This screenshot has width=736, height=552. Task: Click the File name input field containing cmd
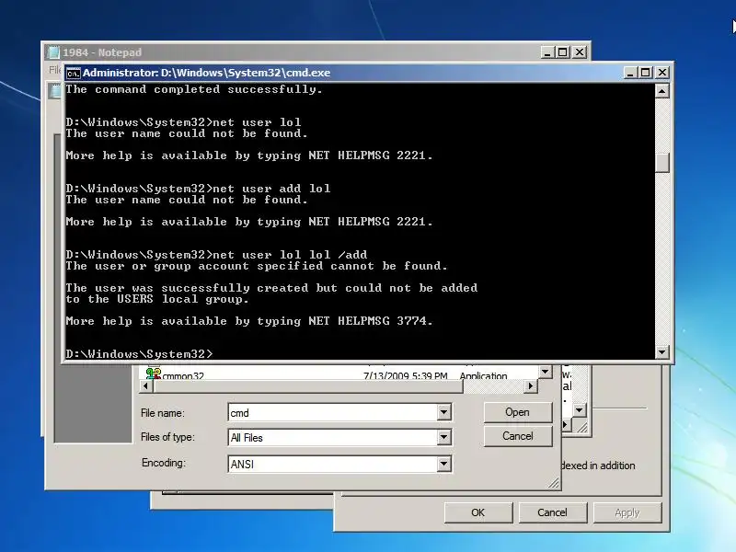pos(333,412)
